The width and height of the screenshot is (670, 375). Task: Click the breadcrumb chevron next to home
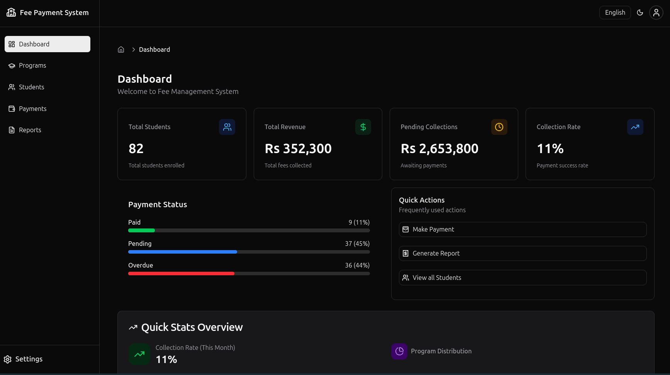point(133,49)
